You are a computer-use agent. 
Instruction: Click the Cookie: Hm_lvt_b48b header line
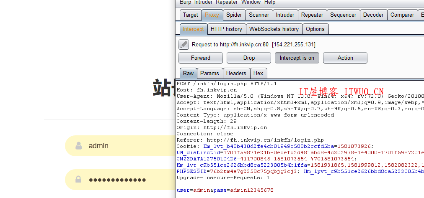(x=275, y=146)
